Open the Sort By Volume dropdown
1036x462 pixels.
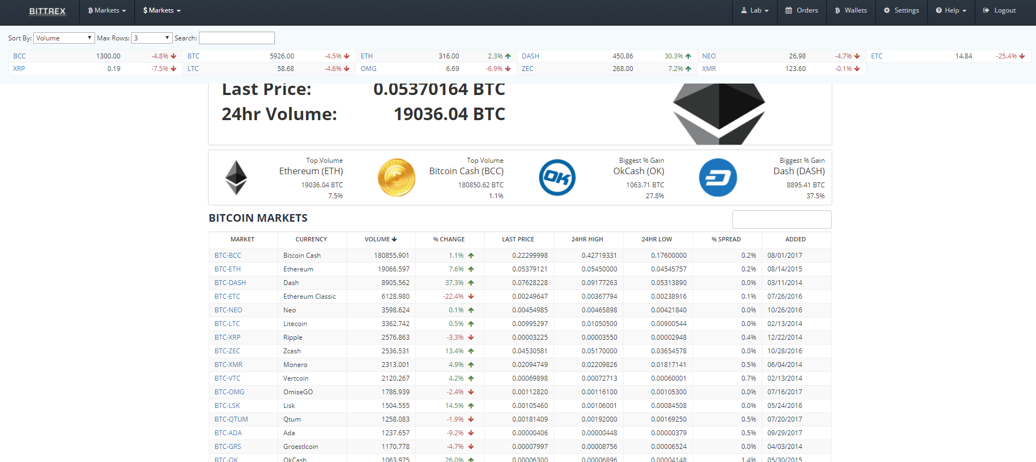(x=64, y=38)
